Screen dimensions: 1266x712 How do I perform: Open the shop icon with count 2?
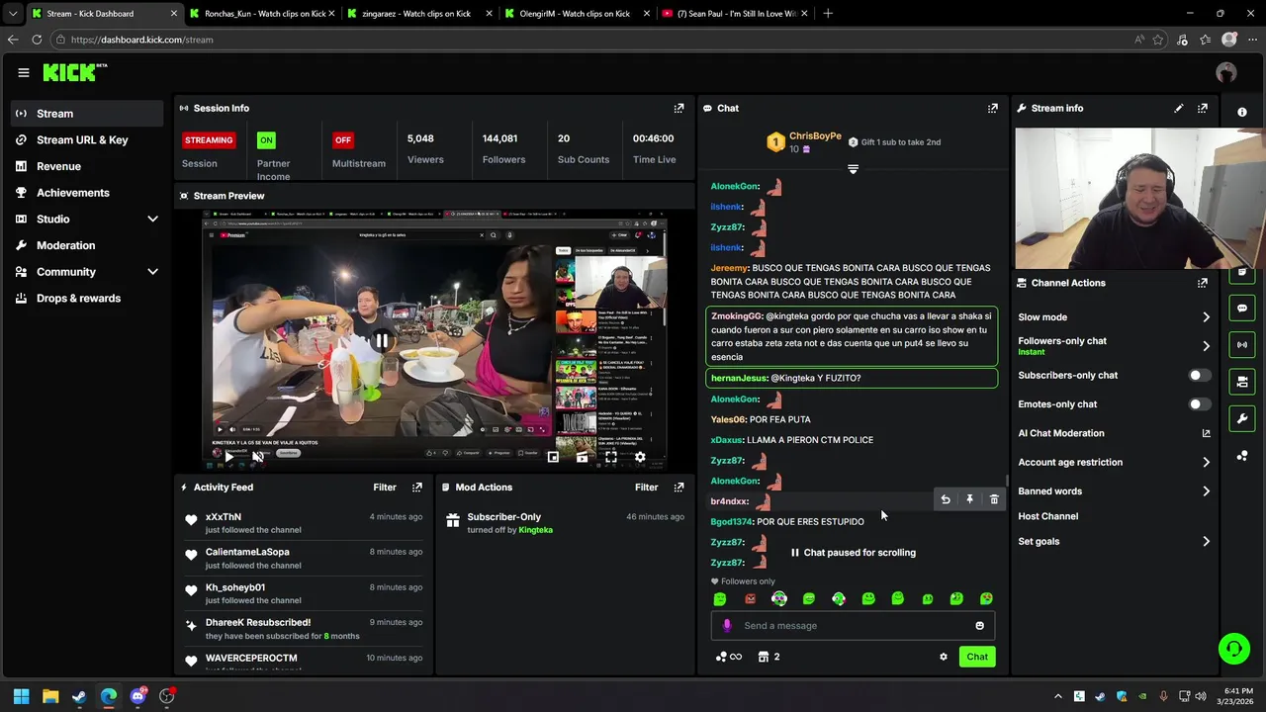pos(769,657)
